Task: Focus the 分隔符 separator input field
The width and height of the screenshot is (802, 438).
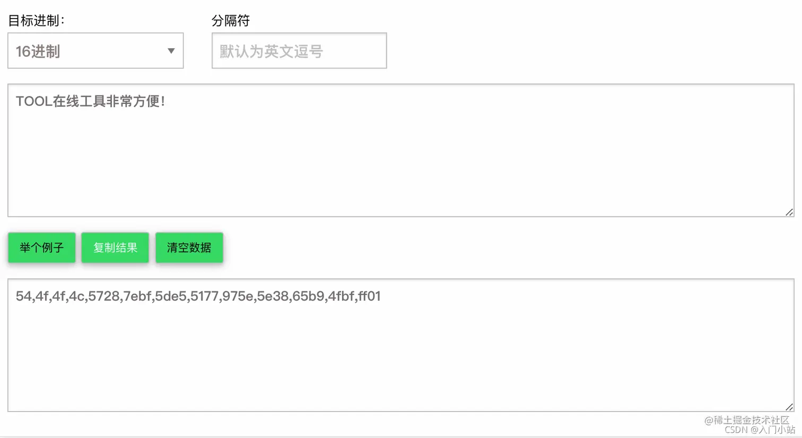Action: tap(299, 51)
